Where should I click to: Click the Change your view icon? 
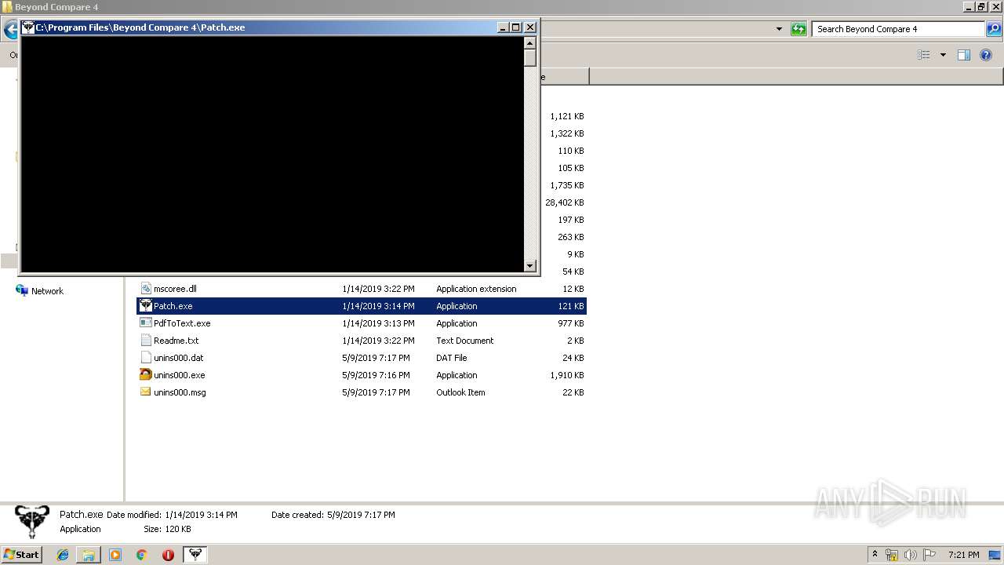(x=924, y=55)
